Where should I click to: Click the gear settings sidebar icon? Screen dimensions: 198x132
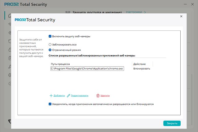tap(10, 75)
